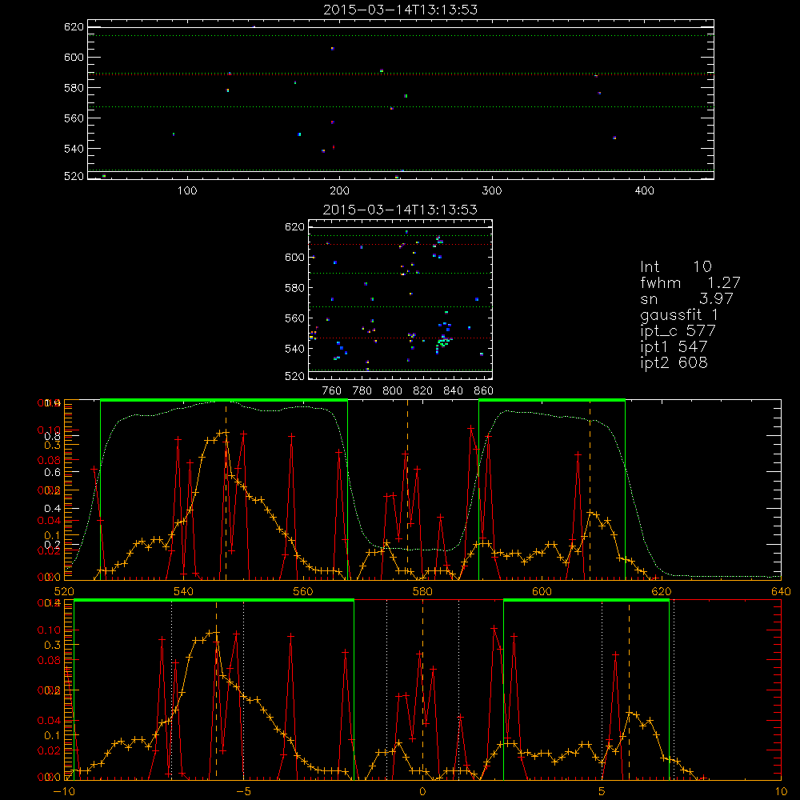Click y-axis label 520 of the middle scatter plot

(294, 377)
